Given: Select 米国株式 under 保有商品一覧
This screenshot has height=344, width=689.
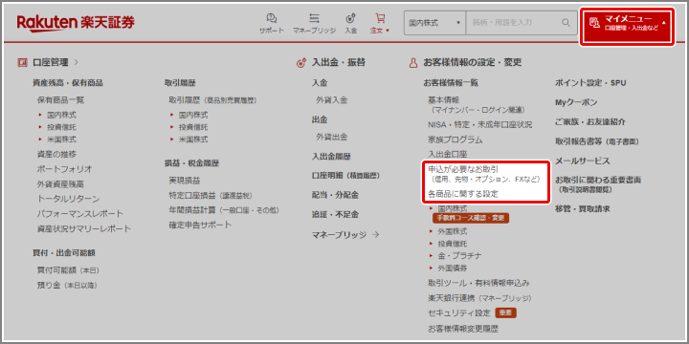Looking at the screenshot, I should click(61, 140).
